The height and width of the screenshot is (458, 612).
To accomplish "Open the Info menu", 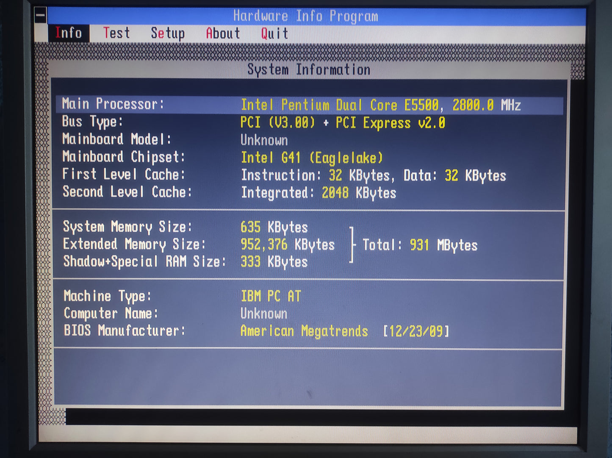I will [69, 33].
